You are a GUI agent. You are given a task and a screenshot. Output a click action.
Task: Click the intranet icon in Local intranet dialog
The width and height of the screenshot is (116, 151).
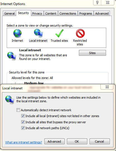[10, 100]
